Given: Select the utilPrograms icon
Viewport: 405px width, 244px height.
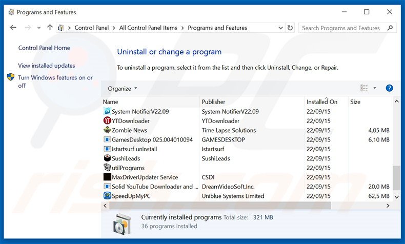Looking at the screenshot, I should pyautogui.click(x=107, y=167).
